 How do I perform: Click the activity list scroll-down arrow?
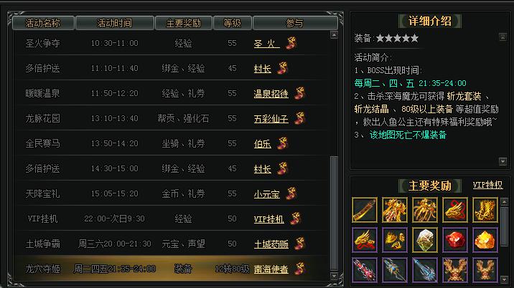click(x=334, y=276)
